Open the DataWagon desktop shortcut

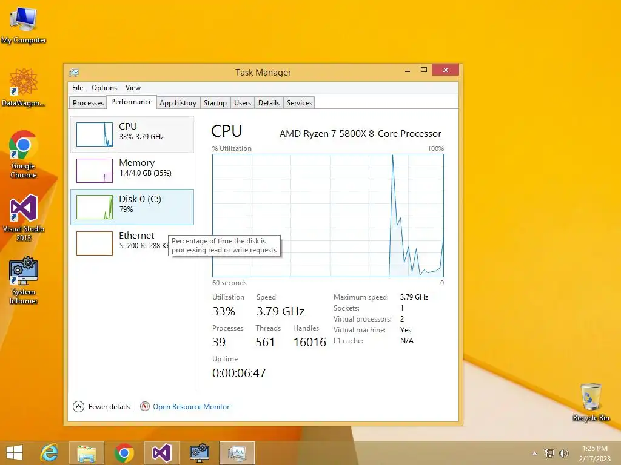tap(24, 87)
